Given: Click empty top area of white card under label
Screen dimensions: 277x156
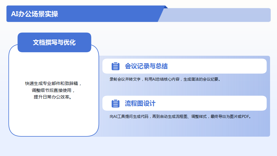Looking at the screenshot, I should tap(54, 64).
